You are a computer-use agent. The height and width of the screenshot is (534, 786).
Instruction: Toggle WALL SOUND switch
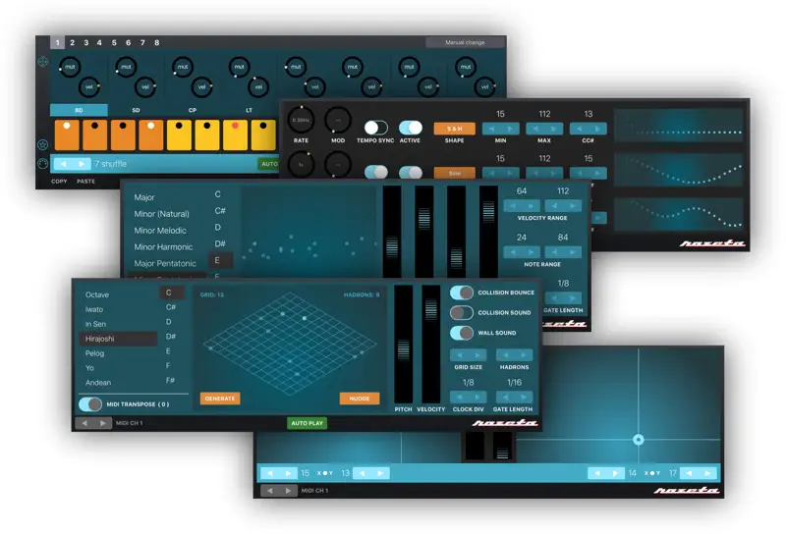pos(461,333)
